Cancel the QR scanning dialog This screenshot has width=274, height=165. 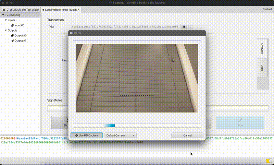[187, 135]
